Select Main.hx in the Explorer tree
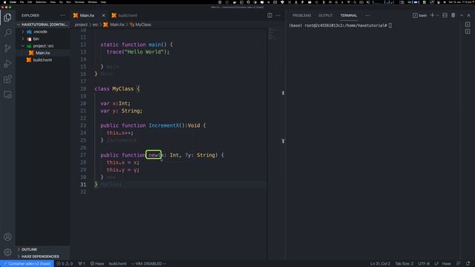Screen dimensions: 475x267 pyautogui.click(x=43, y=53)
